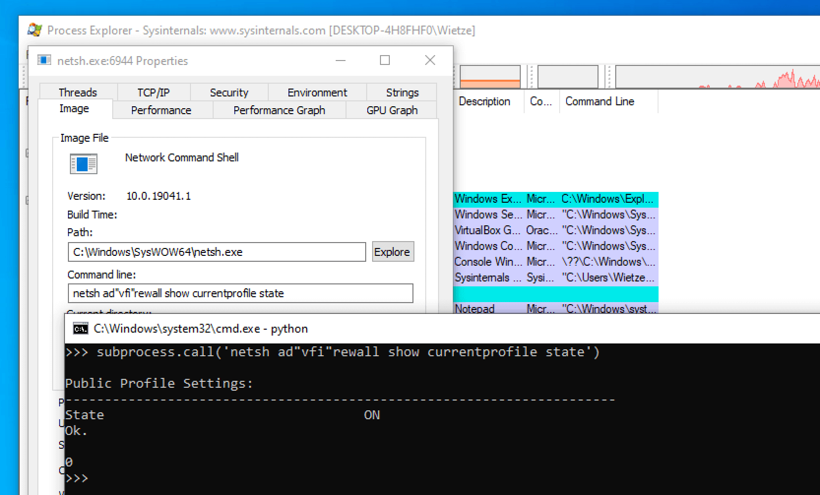
Task: Click the "C:\Users\Wietze... command line cell
Action: pos(608,278)
